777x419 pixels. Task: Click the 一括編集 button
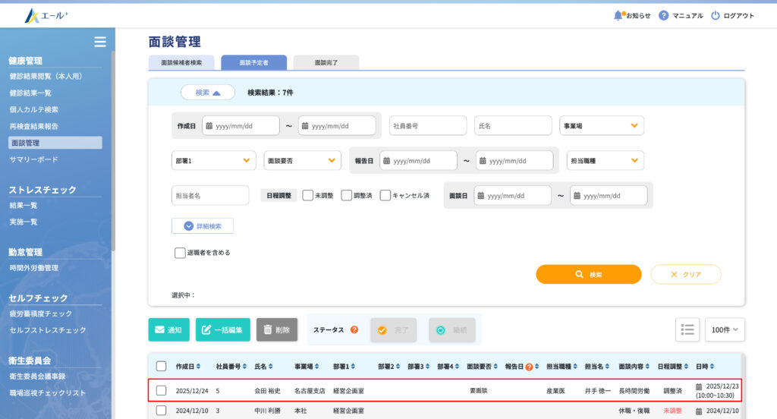(x=223, y=329)
